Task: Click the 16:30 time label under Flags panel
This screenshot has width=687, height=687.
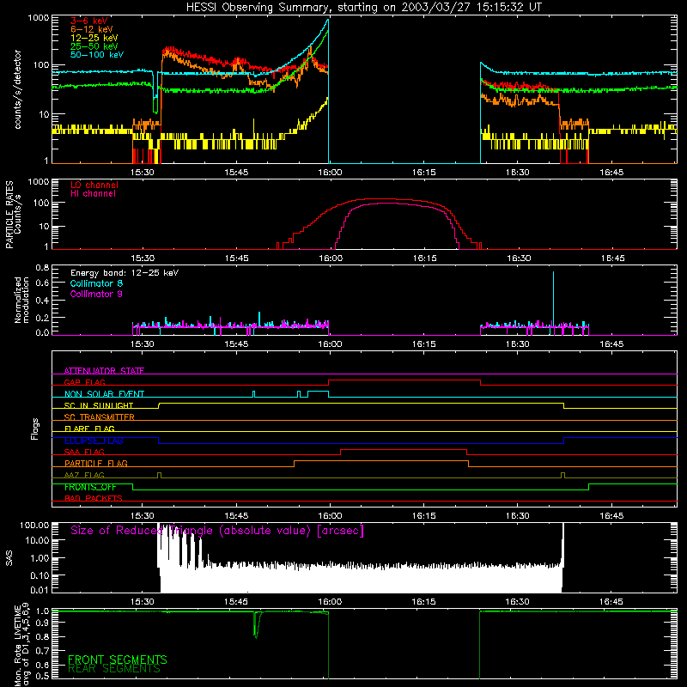Action: pyautogui.click(x=518, y=516)
